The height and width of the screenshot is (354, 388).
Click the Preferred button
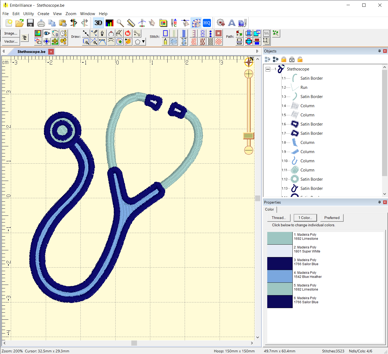pos(332,218)
